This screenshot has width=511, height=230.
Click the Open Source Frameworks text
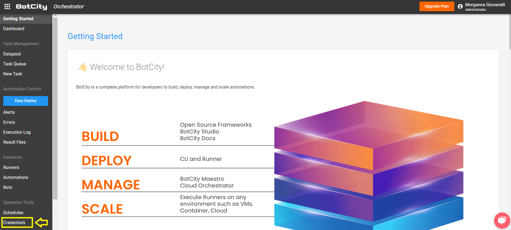tap(216, 125)
